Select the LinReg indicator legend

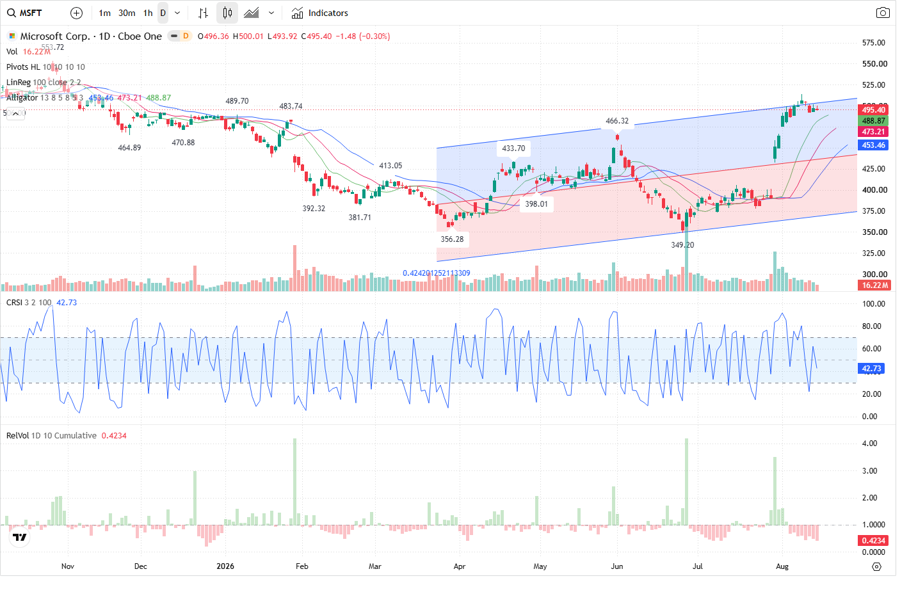[x=44, y=82]
